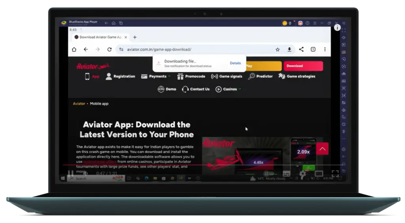The height and width of the screenshot is (223, 405).
Task: Enter fullscreen mode on the video
Action: click(x=335, y=174)
